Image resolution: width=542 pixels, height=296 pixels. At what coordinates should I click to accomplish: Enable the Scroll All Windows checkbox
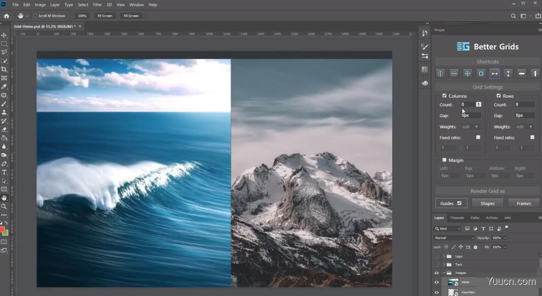click(36, 16)
